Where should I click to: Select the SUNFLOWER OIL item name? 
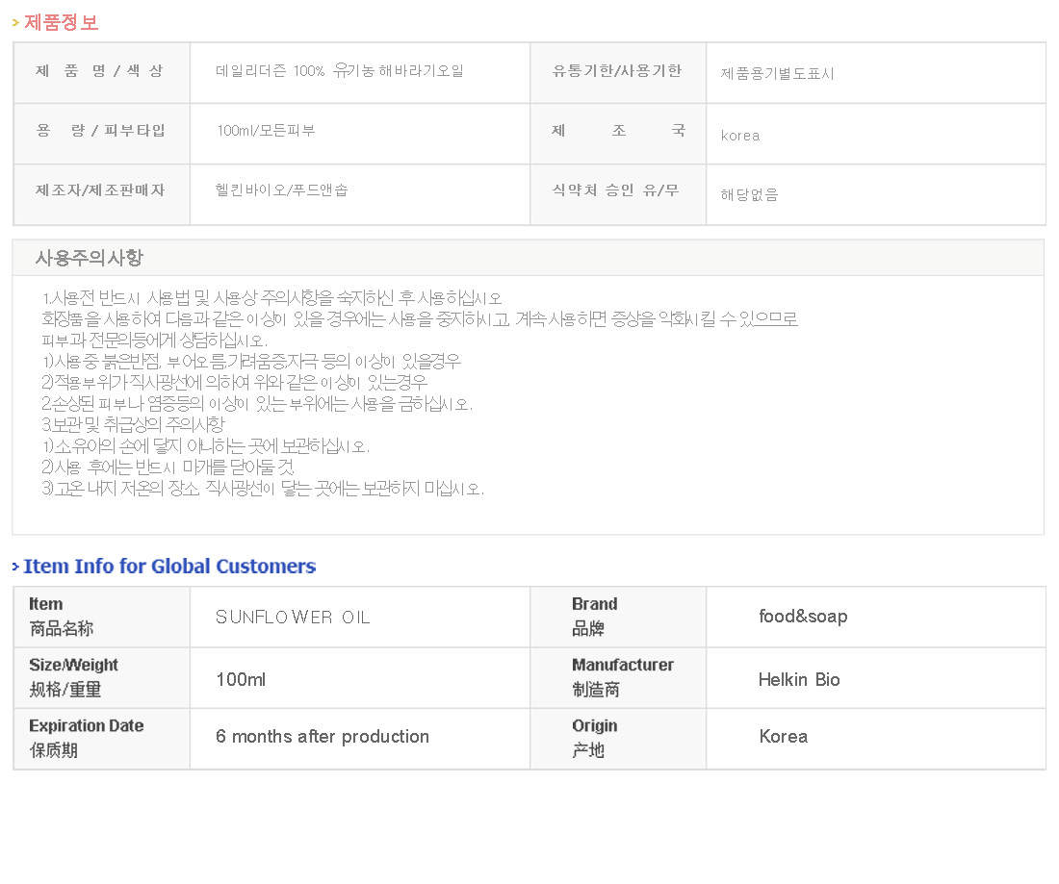(x=293, y=618)
